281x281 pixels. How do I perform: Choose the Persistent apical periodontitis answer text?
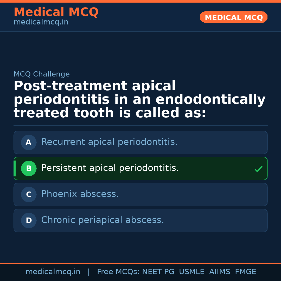[110, 168]
